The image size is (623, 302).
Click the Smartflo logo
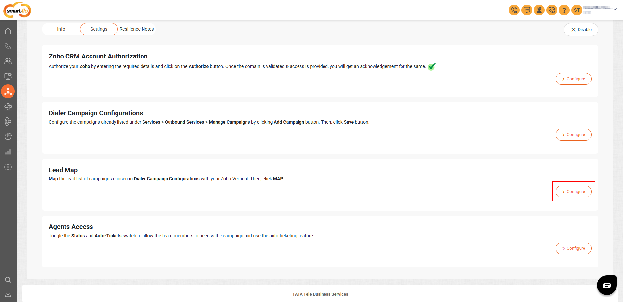pyautogui.click(x=17, y=10)
